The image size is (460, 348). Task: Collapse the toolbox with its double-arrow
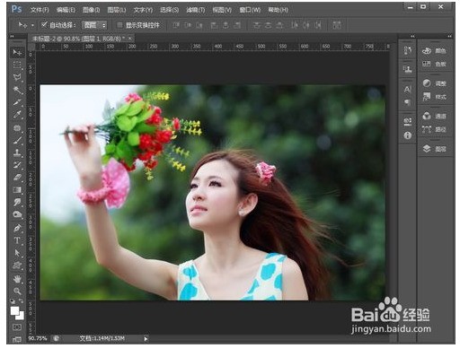[x=13, y=36]
